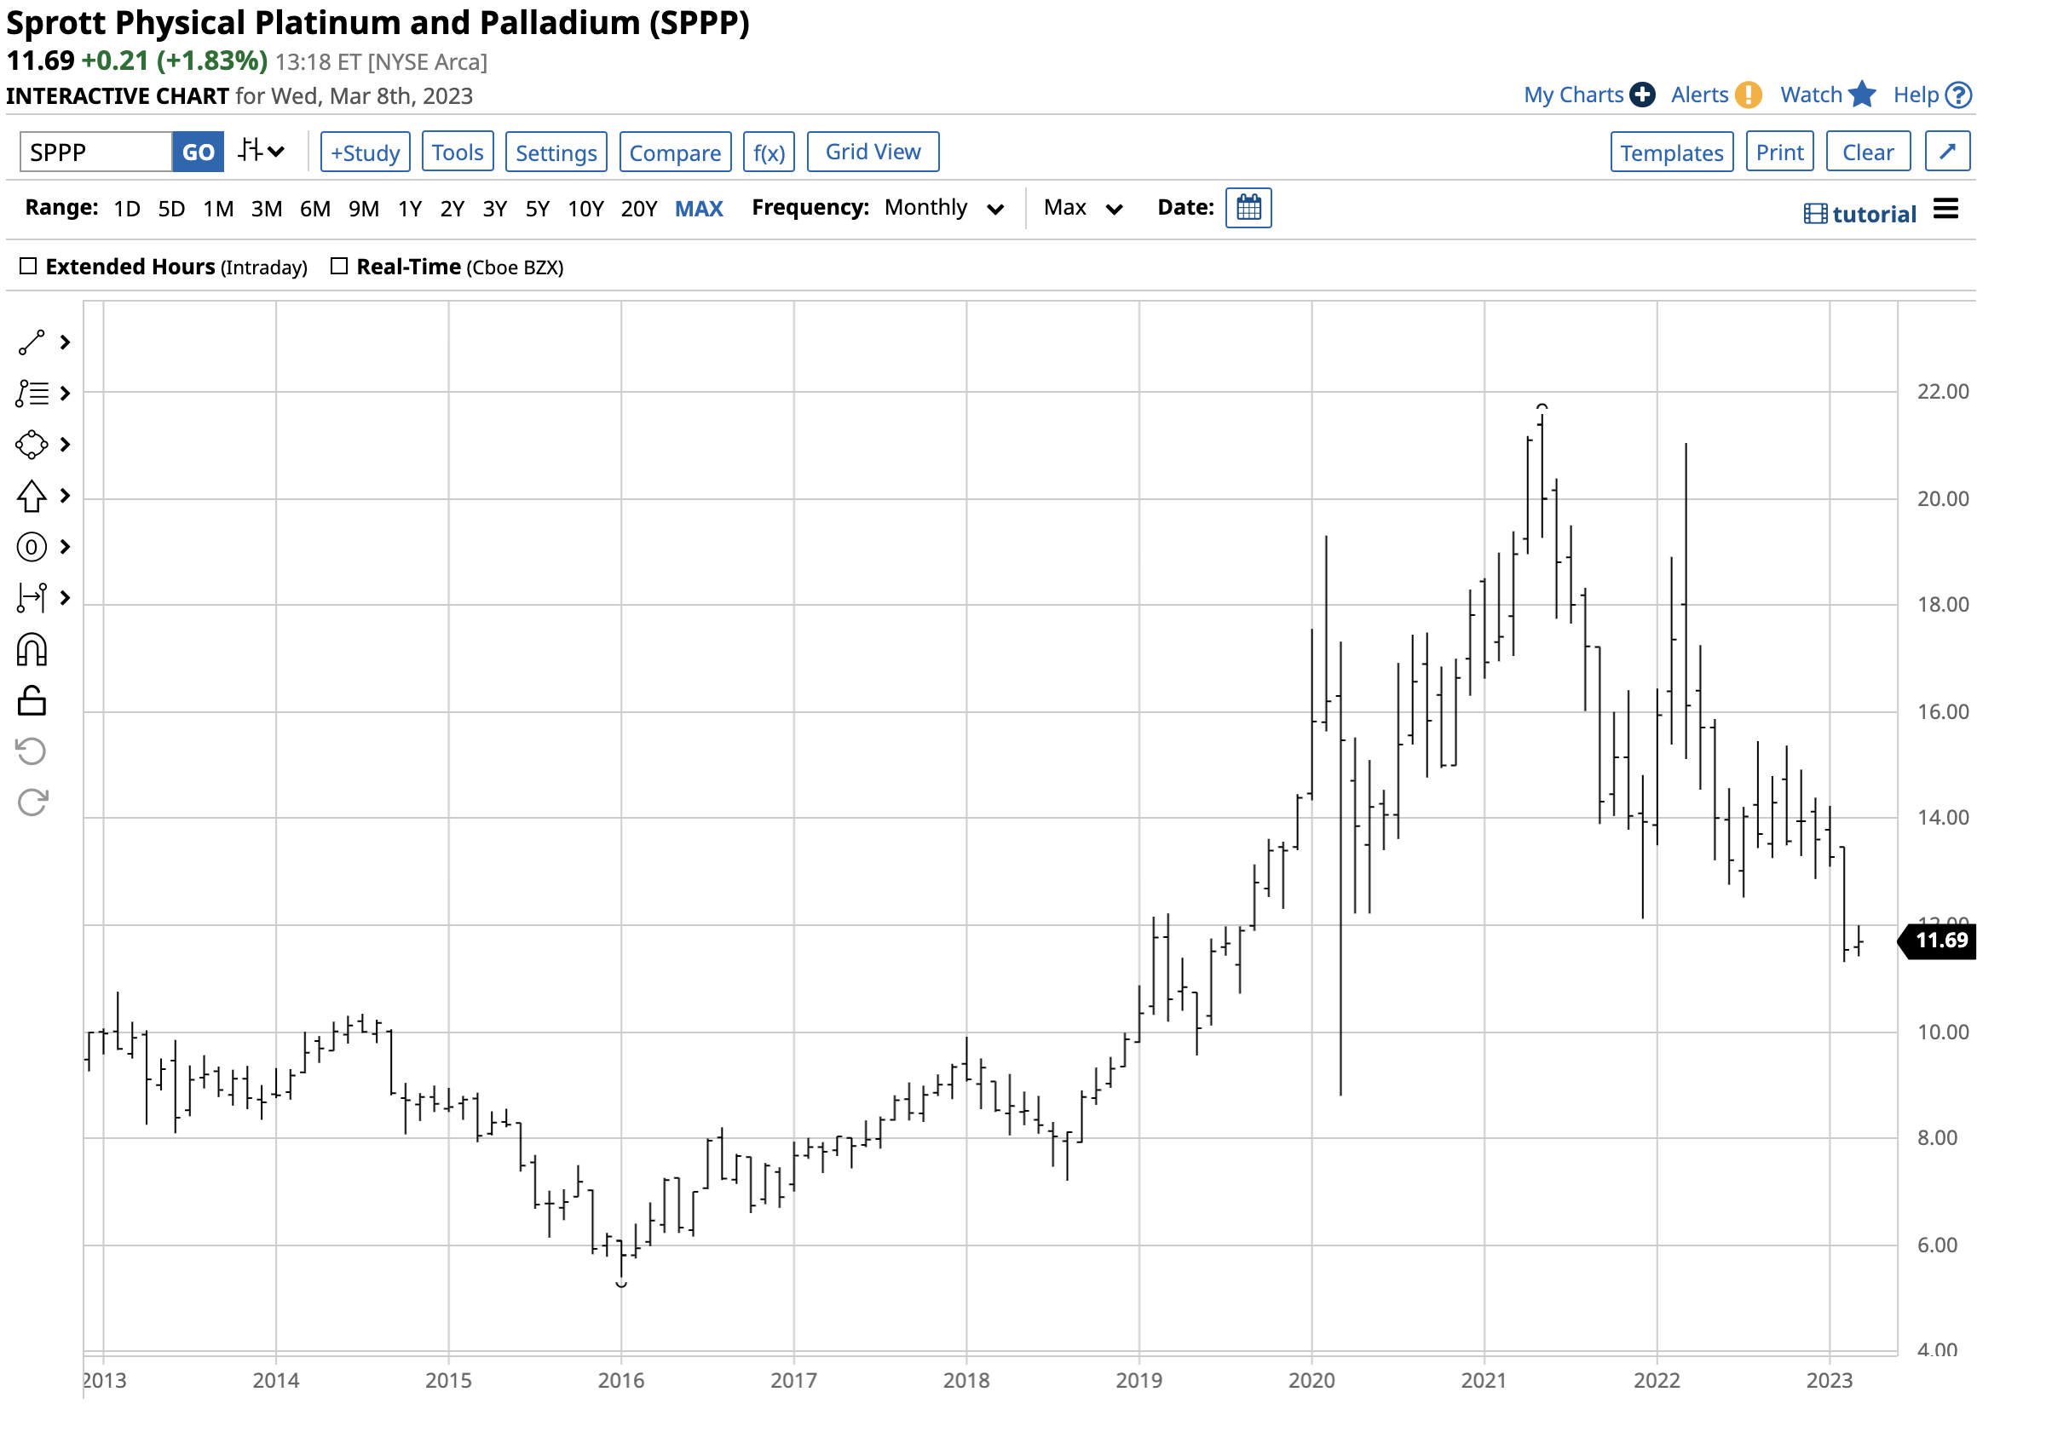
Task: Click the f(x) expressions button
Action: coord(769,152)
